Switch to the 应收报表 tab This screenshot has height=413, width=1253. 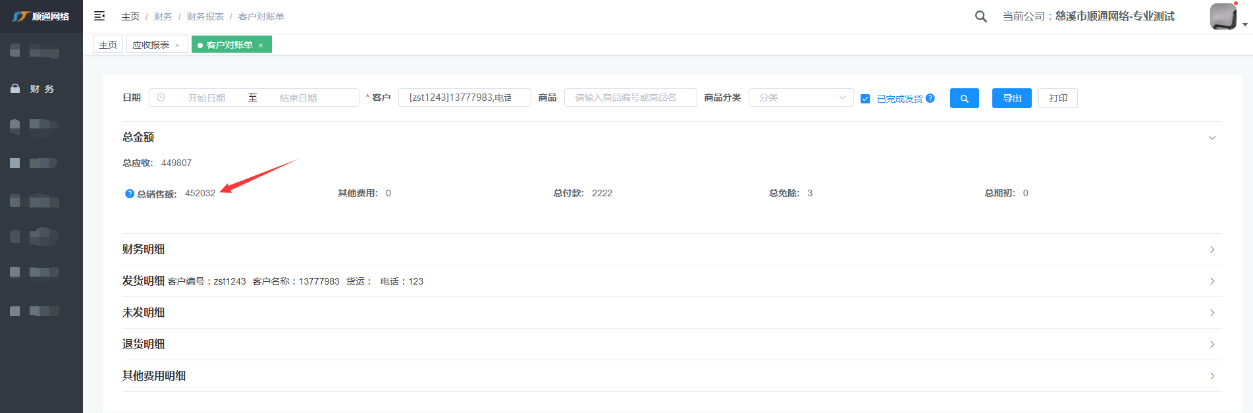pos(151,45)
